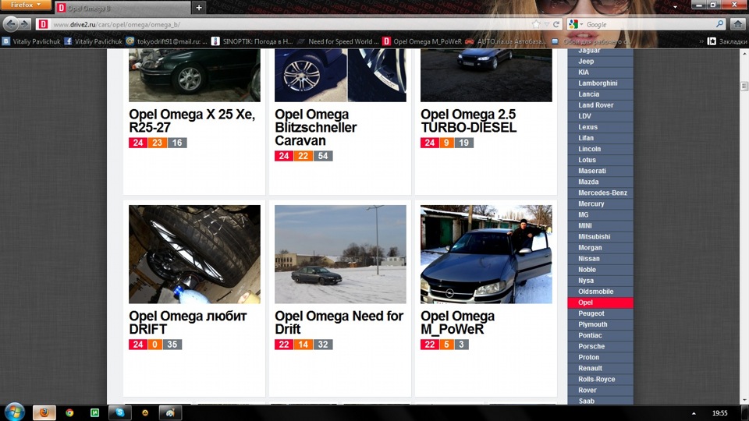Open the Opel Omega M_PoWeR bookmark
This screenshot has width=749, height=421.
pyautogui.click(x=422, y=41)
